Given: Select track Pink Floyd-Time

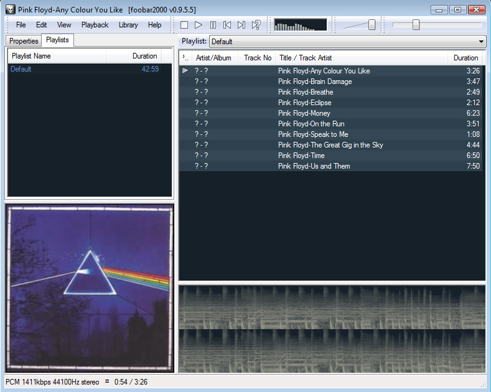Looking at the screenshot, I should (330, 156).
